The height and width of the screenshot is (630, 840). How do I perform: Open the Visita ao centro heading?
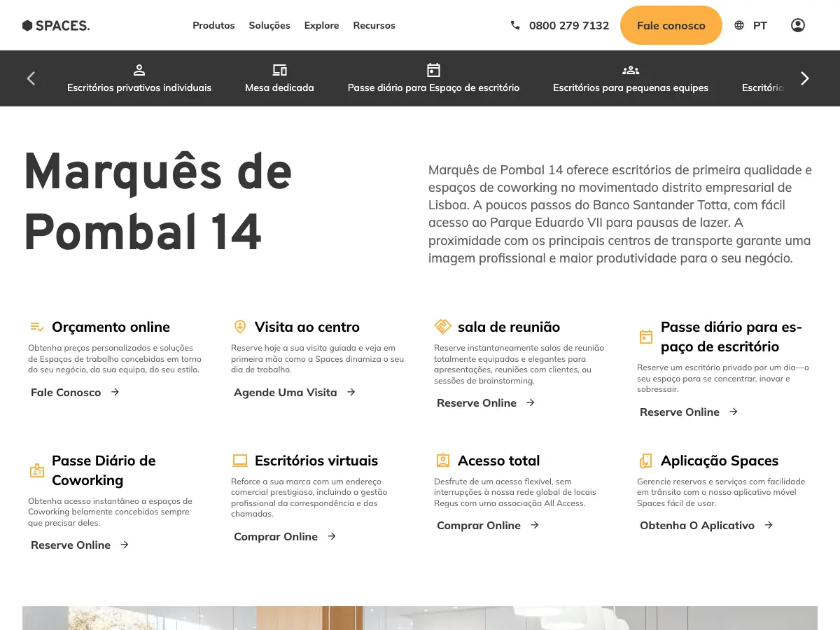307,327
